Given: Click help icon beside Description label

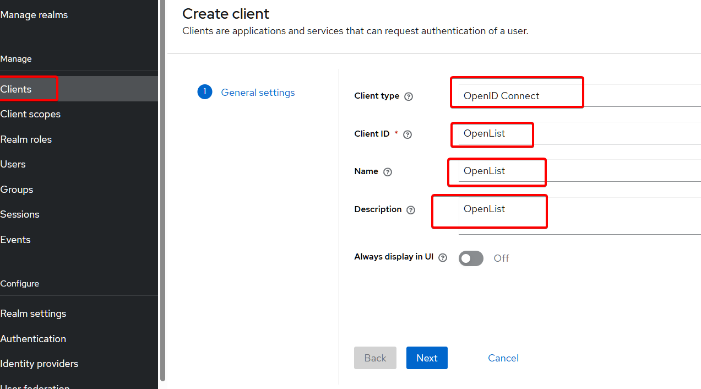Looking at the screenshot, I should [411, 210].
